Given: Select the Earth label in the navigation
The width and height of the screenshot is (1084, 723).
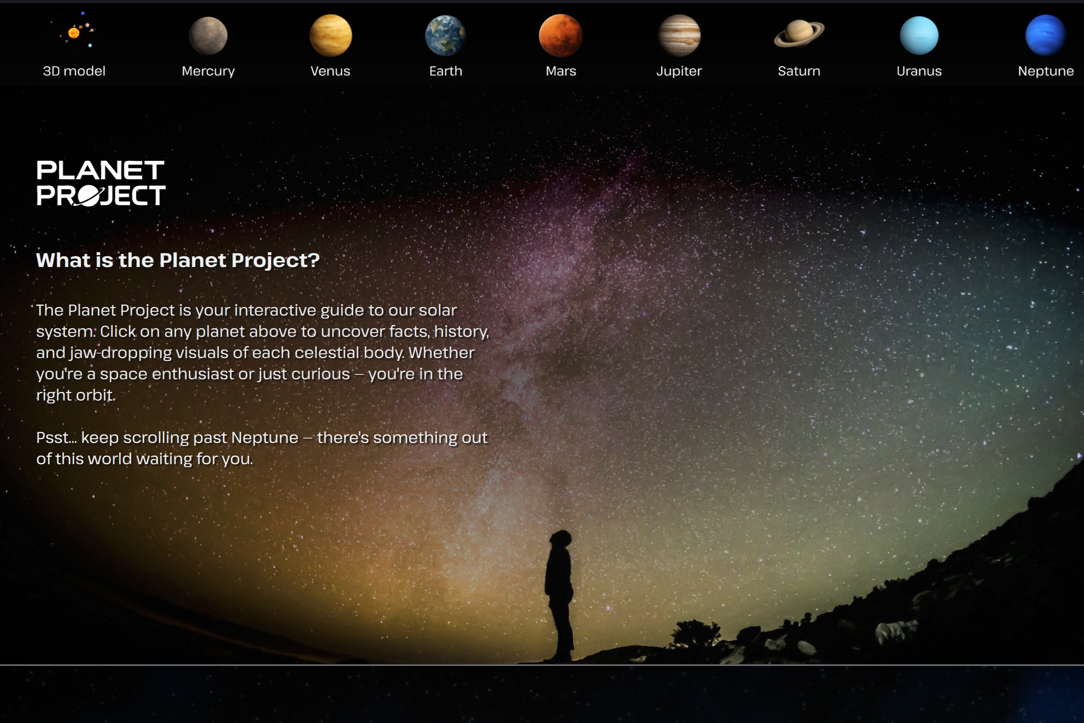Looking at the screenshot, I should click(x=445, y=71).
